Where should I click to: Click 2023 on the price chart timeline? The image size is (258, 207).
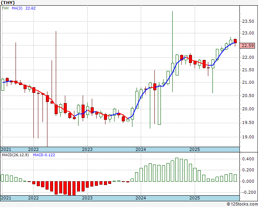pyautogui.click(x=87, y=149)
